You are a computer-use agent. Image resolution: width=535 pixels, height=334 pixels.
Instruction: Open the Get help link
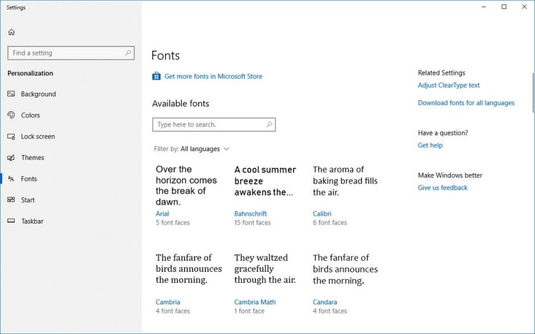(430, 145)
